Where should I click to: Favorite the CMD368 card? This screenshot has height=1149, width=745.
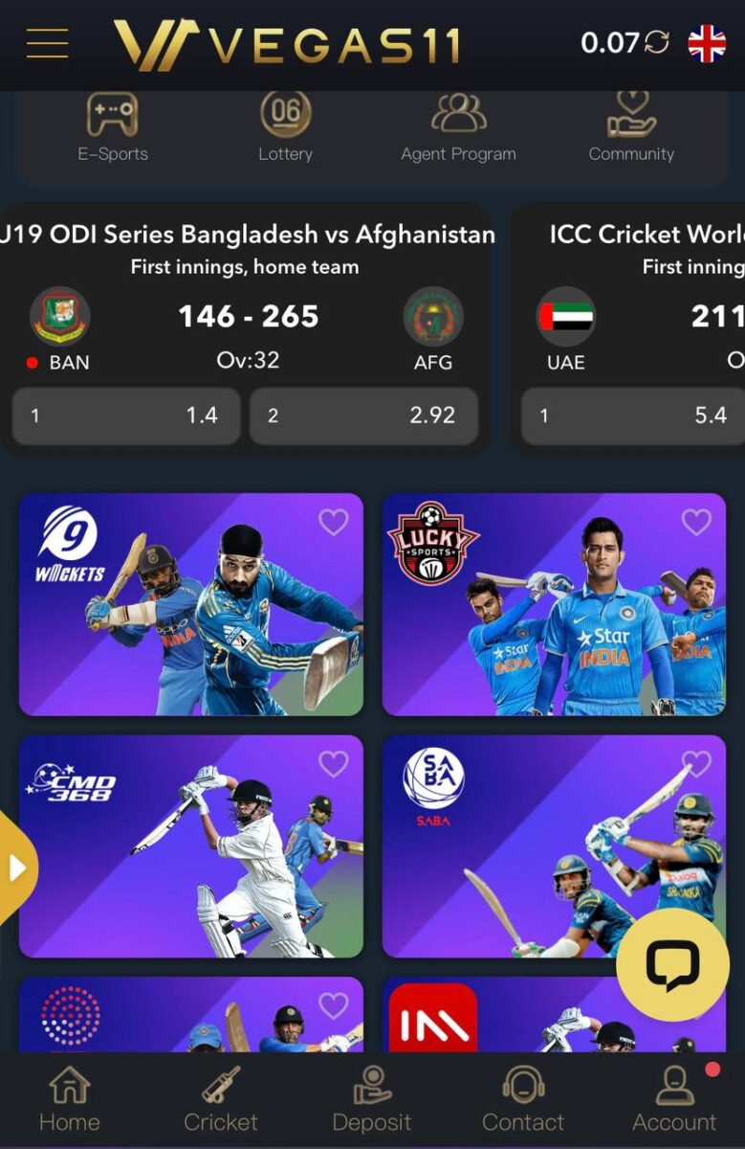333,763
